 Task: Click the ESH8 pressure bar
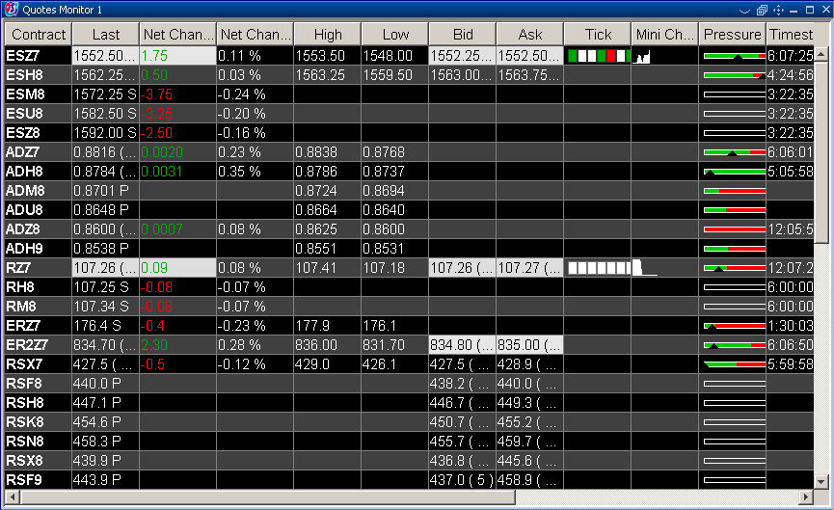pyautogui.click(x=735, y=75)
